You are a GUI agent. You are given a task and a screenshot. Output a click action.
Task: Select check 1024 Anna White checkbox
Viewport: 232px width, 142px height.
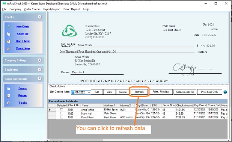(61, 110)
